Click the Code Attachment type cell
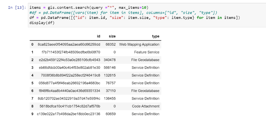The image size is (266, 120). click(x=146, y=106)
